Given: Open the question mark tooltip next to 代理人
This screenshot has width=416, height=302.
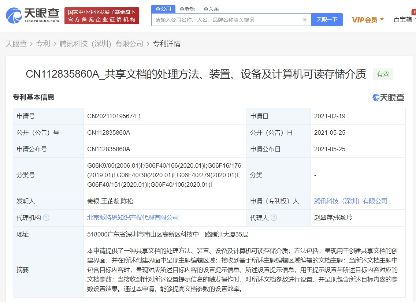Looking at the screenshot, I should click(x=273, y=218).
